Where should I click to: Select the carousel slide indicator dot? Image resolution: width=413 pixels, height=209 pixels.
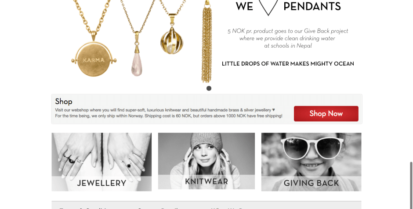[209, 88]
